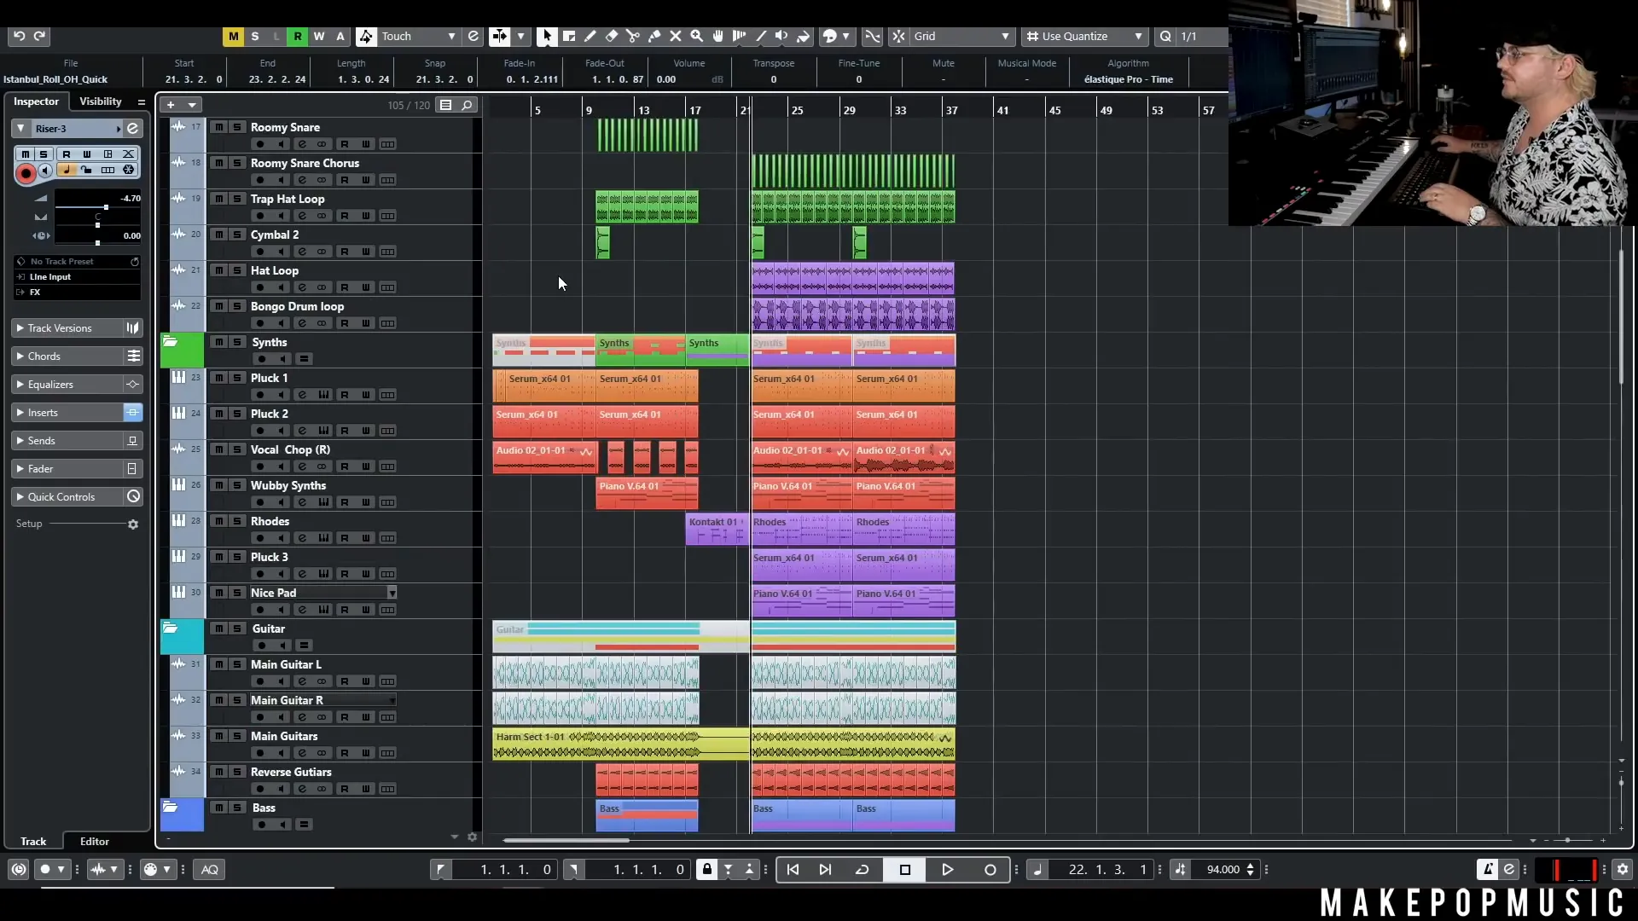1638x921 pixels.
Task: Expand the Sends inspector section
Action: coord(67,441)
